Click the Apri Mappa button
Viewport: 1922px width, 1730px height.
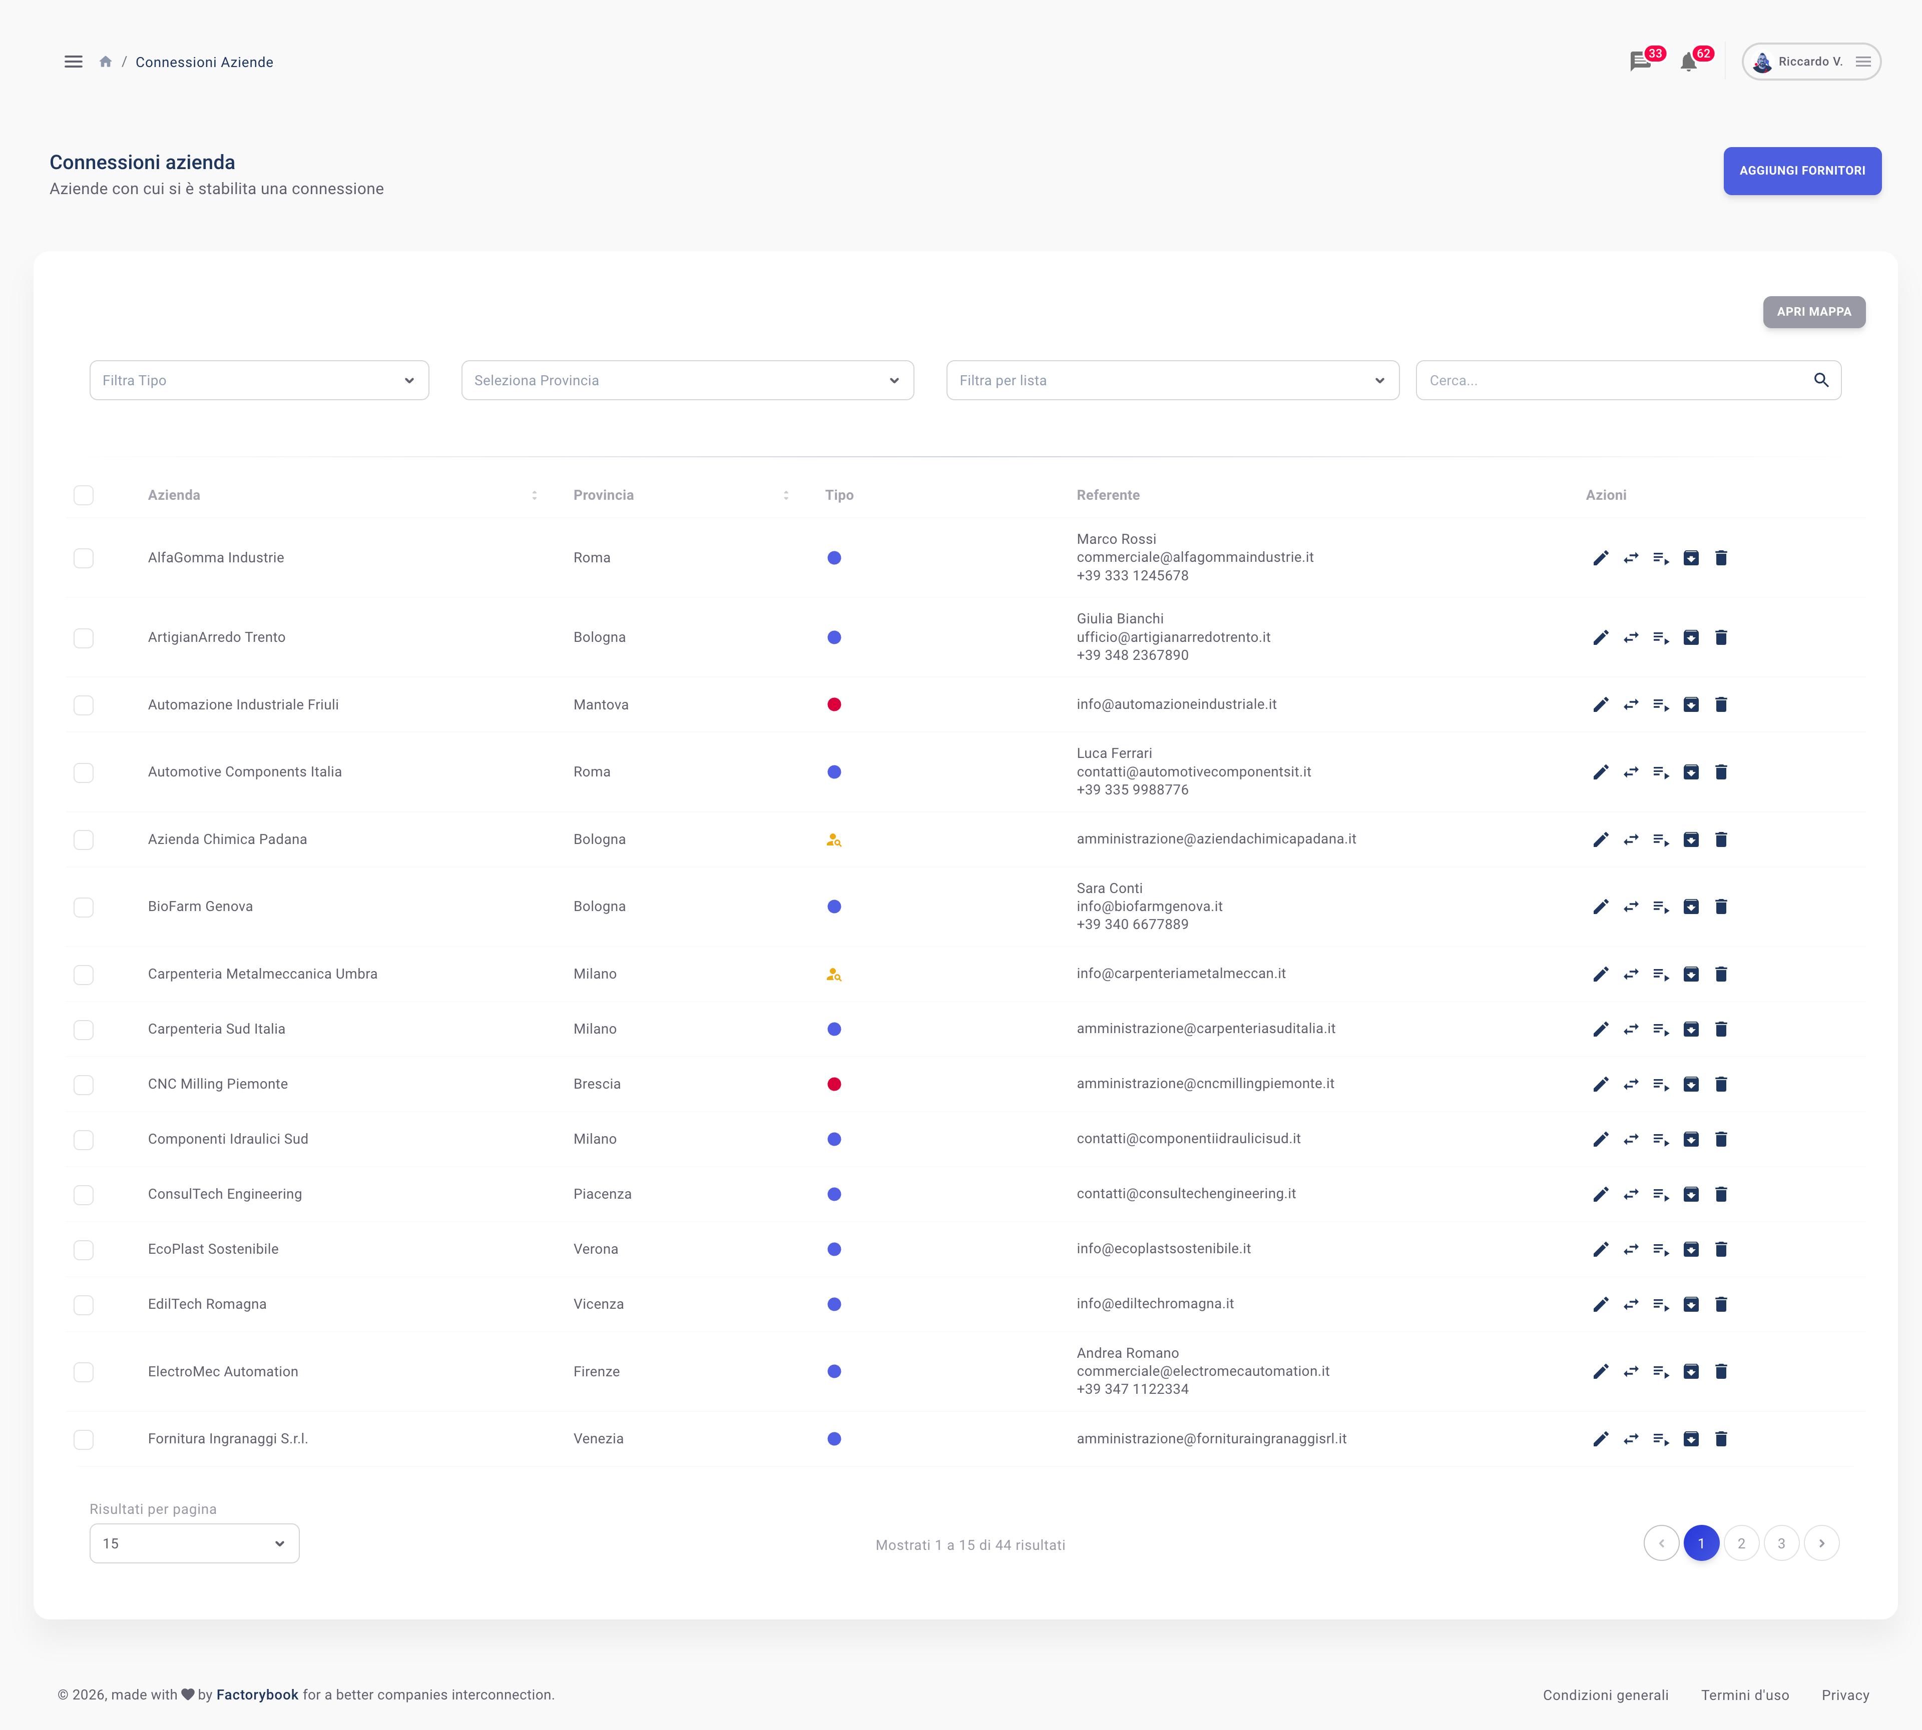coord(1813,312)
